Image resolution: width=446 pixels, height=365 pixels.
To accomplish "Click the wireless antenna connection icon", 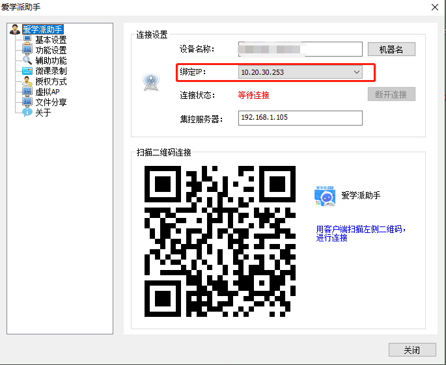I will pyautogui.click(x=151, y=82).
